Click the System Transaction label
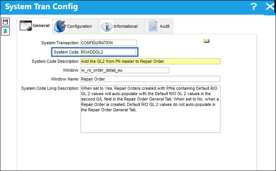The height and width of the screenshot is (171, 276). (60, 43)
